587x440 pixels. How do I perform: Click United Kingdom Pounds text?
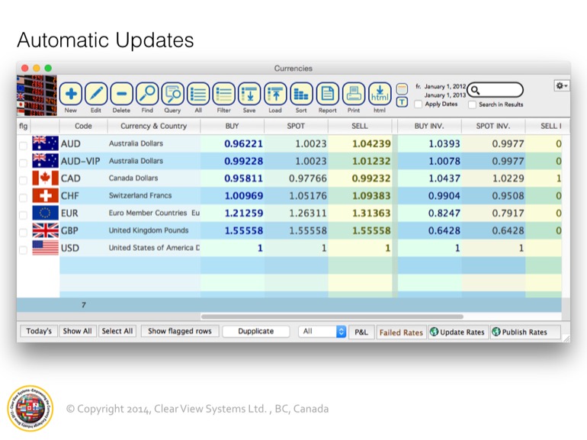pyautogui.click(x=149, y=230)
